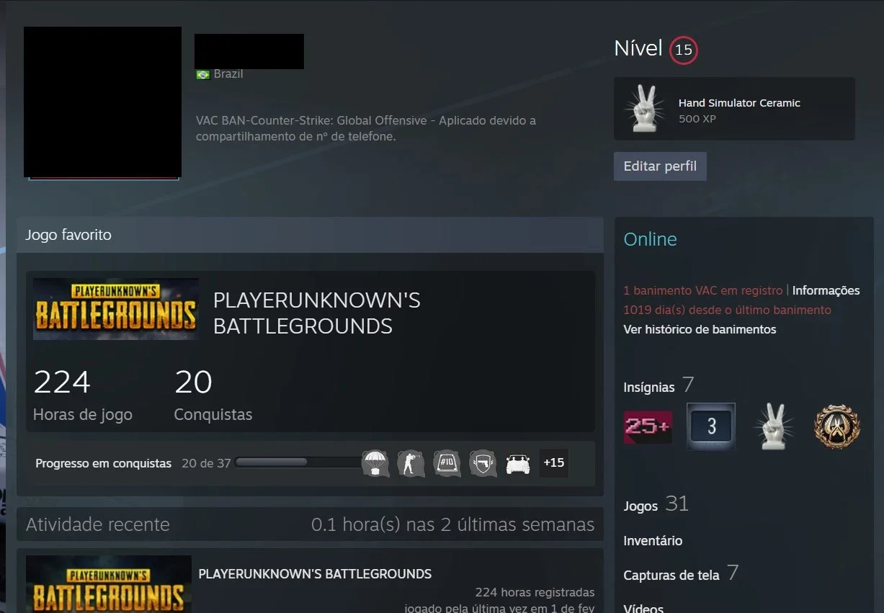Click the Progresso em conquistas label
Image resolution: width=884 pixels, height=613 pixels.
[104, 463]
